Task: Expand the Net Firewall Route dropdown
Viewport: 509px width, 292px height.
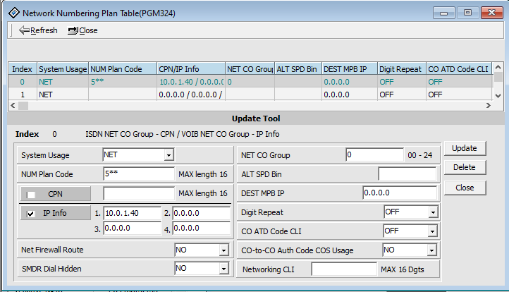Action: coord(223,250)
